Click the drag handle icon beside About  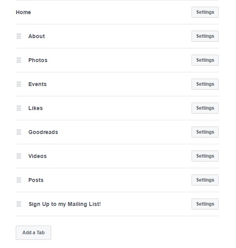click(x=18, y=36)
